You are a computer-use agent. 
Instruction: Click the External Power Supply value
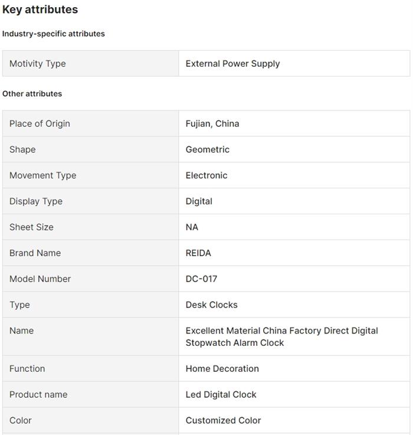point(232,64)
